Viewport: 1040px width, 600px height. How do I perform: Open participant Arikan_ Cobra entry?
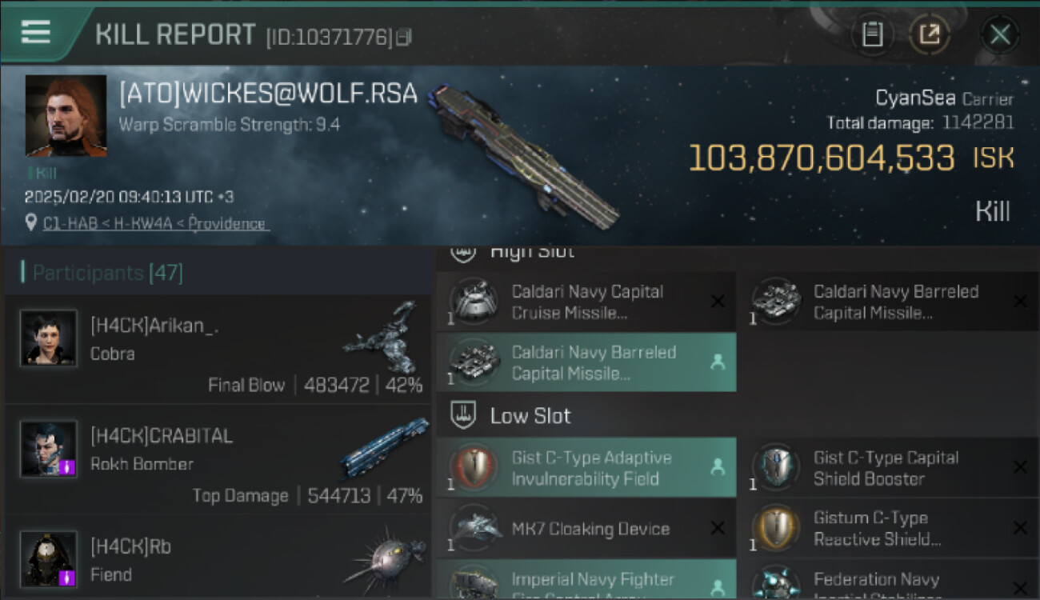tap(218, 348)
